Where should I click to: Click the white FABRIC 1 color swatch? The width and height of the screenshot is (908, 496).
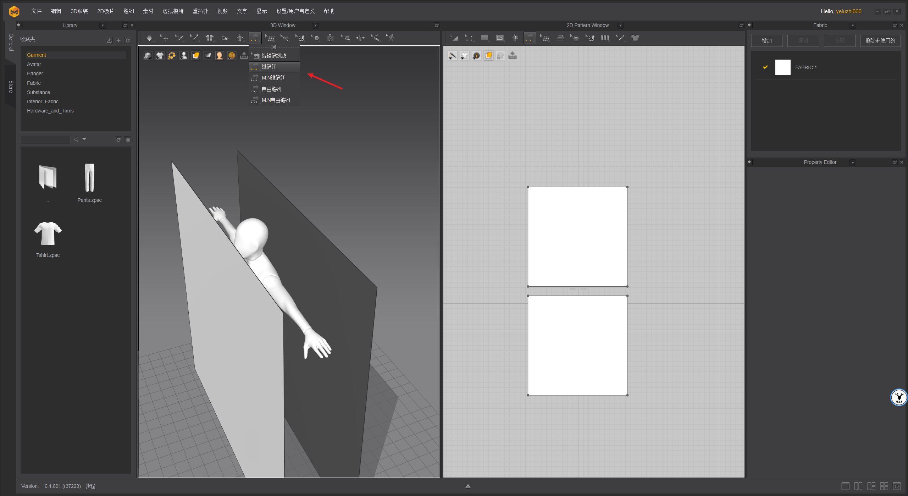click(x=782, y=67)
